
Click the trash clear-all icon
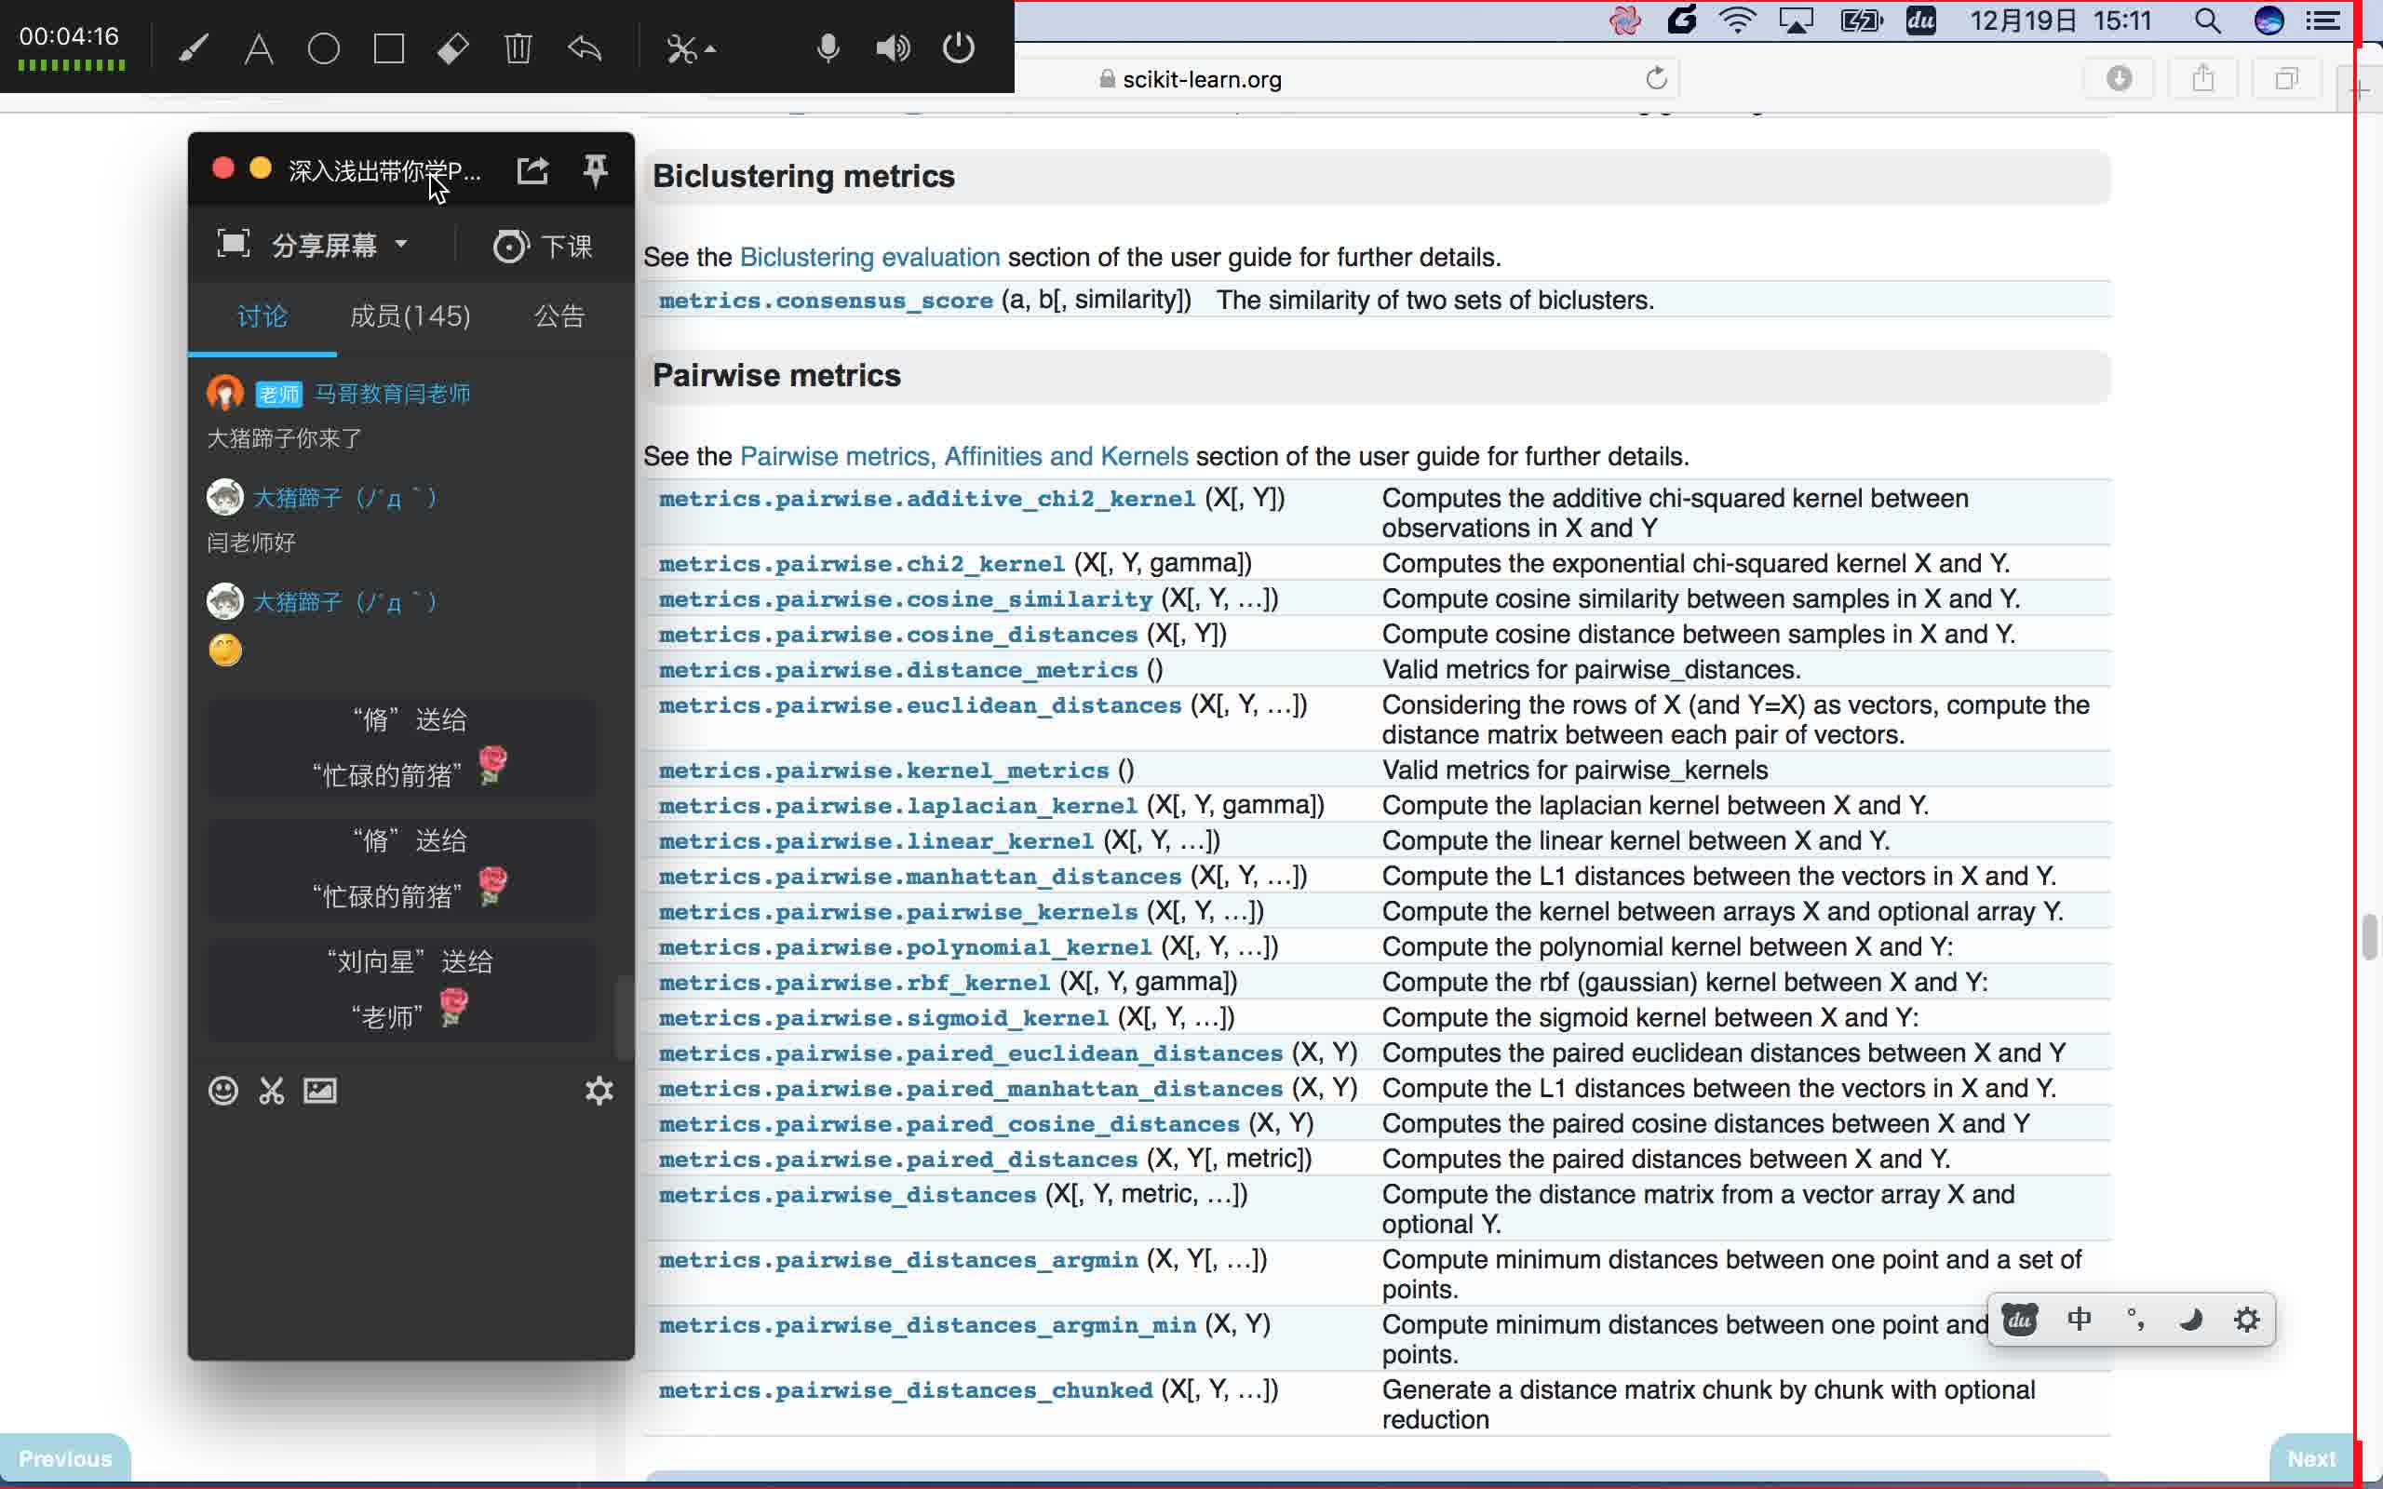coord(518,48)
